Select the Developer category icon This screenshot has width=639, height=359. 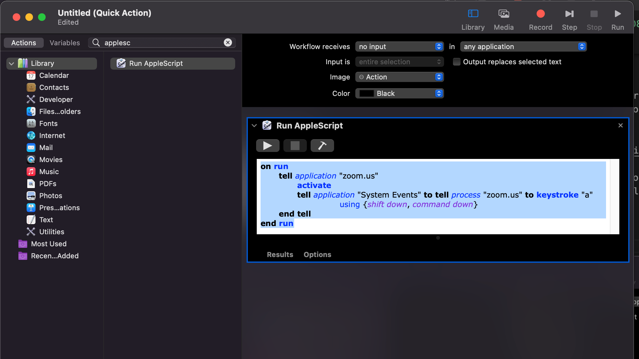[31, 99]
